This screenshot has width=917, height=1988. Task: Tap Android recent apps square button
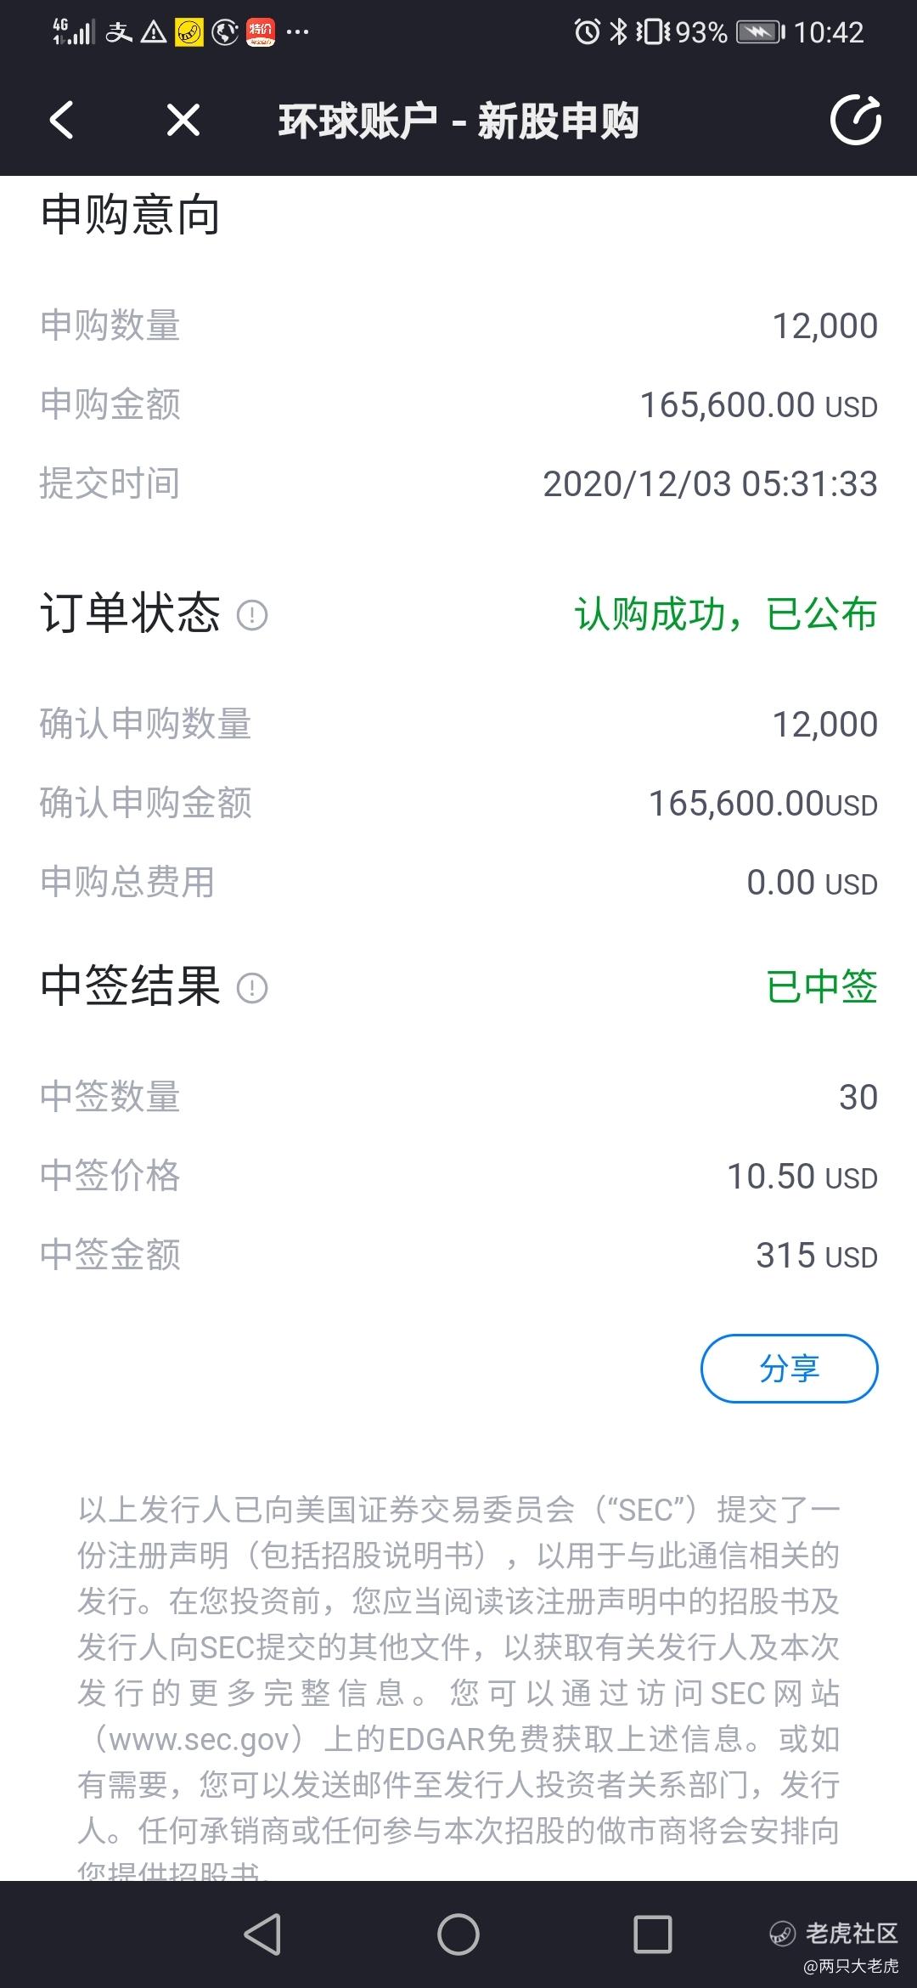[653, 1934]
